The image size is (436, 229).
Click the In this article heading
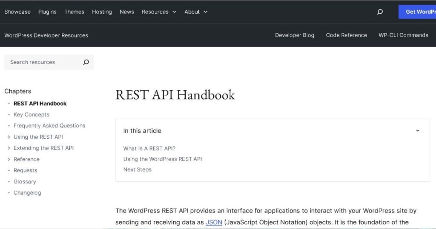click(x=142, y=131)
